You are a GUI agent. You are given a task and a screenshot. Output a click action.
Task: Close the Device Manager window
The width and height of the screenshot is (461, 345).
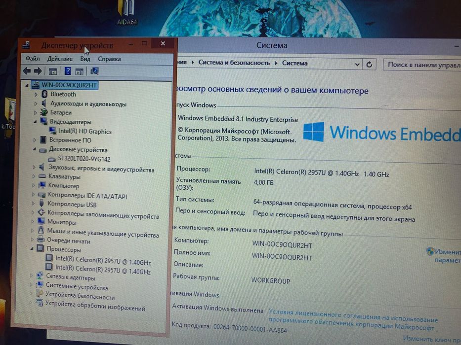click(163, 43)
